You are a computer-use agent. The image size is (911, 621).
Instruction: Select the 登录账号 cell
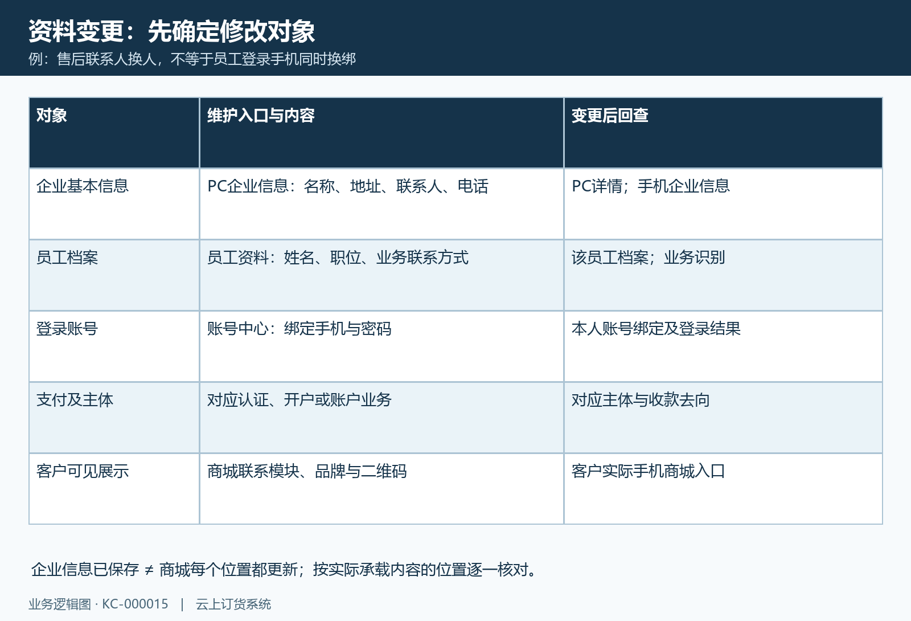114,346
